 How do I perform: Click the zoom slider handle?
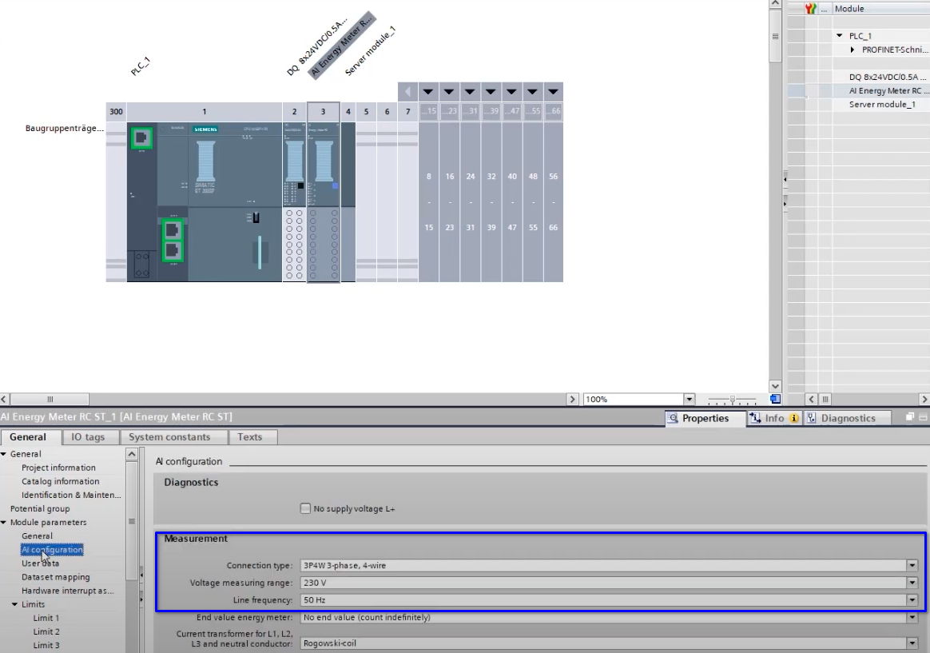tap(732, 399)
